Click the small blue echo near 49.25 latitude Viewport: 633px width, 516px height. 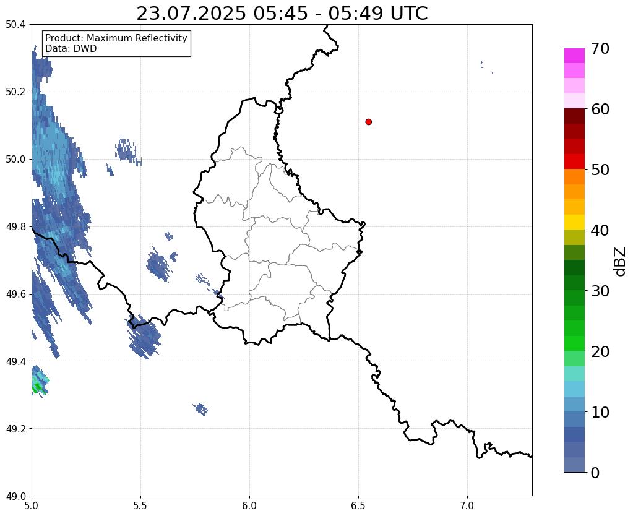200,409
